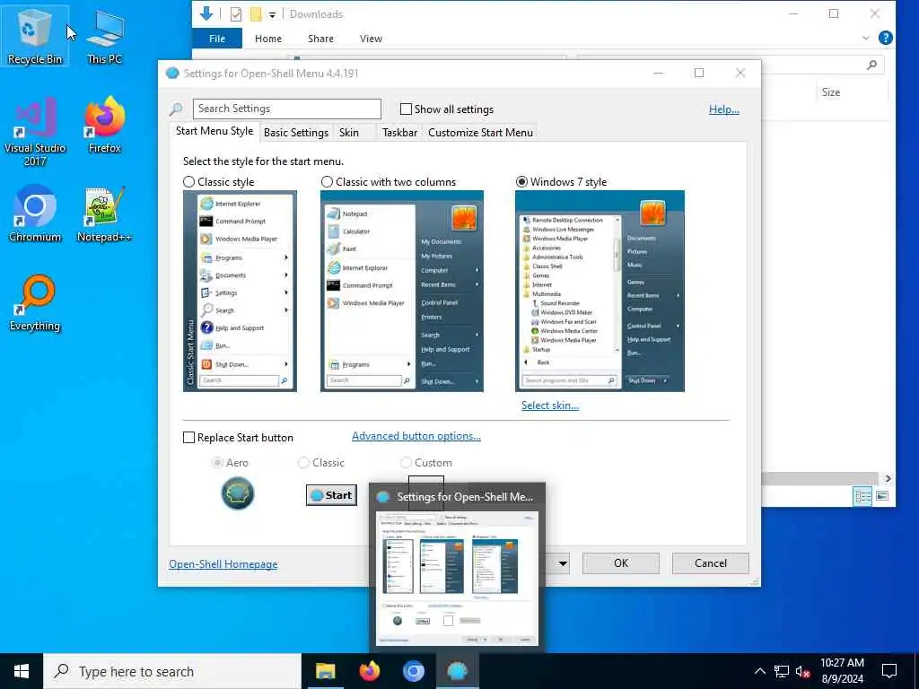Switch Downloads to large icons view
Screen dimensions: 919x689
882,496
